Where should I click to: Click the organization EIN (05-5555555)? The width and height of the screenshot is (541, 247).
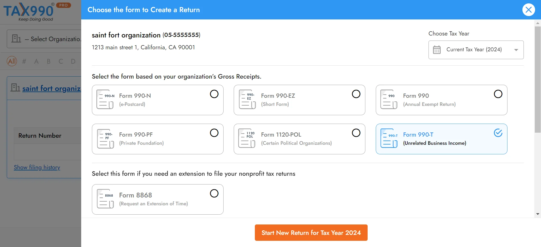click(182, 35)
